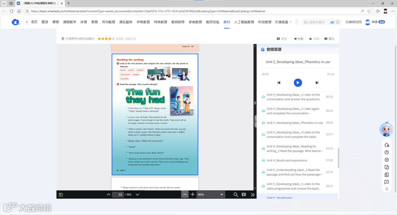
Task: Open the 教材 navigation tab
Action: click(x=226, y=22)
